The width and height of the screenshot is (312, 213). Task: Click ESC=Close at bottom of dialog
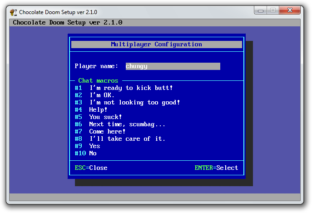(91, 168)
